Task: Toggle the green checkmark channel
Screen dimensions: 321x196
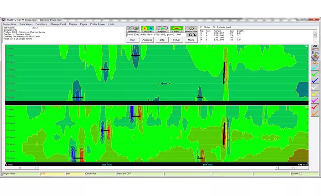Action: point(315,74)
